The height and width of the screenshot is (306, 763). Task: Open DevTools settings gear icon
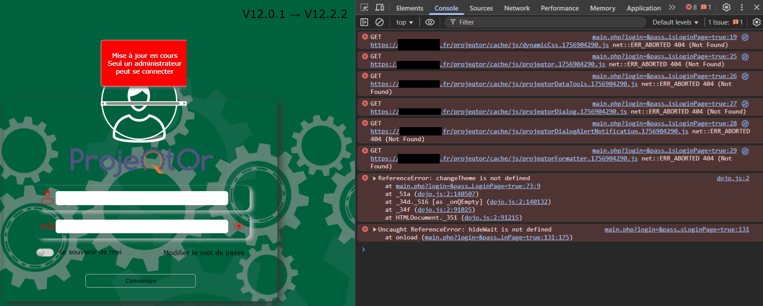[x=726, y=7]
